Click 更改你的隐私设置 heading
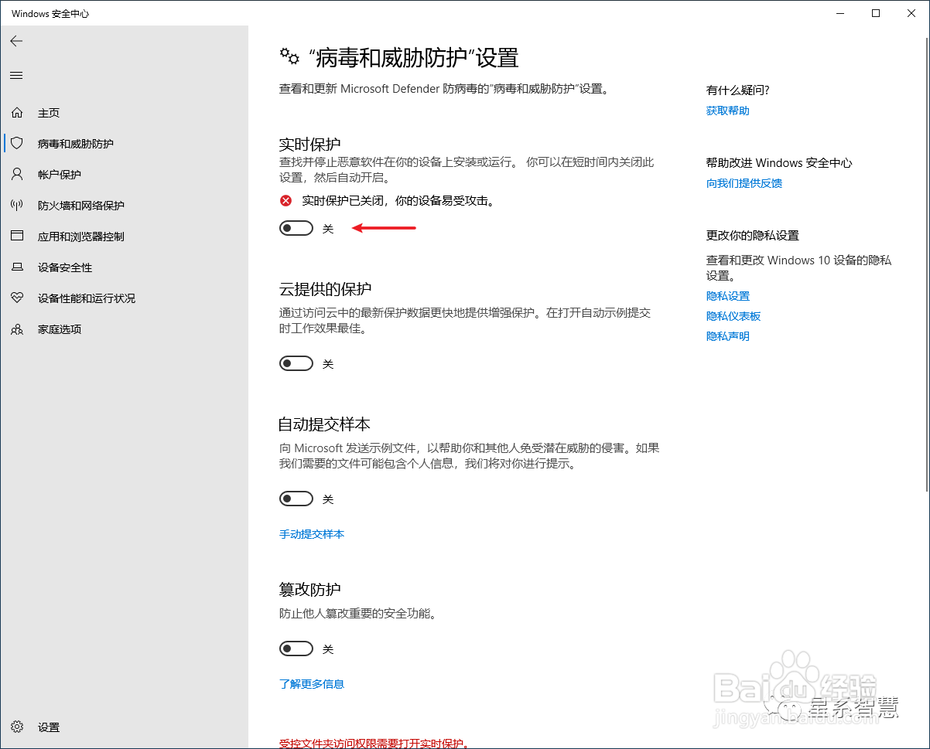Image resolution: width=930 pixels, height=749 pixels. coord(753,236)
